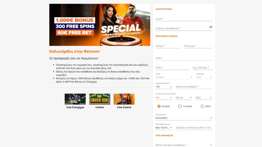This screenshot has height=147, width=262.
Task: Open the Casino 'The Green Sun' icon
Action: tap(100, 98)
